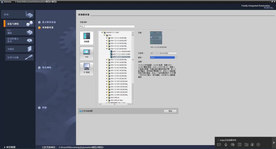The height and width of the screenshot is (149, 276).
Task: Expand the CPU 1214C AC/DC/Rly node
Action: 107,62
